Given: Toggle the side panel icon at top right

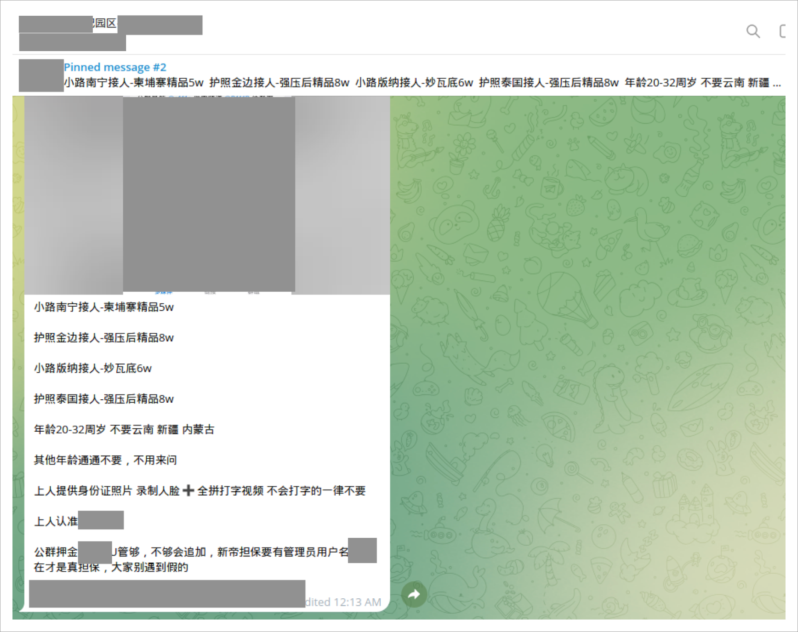Looking at the screenshot, I should point(782,32).
